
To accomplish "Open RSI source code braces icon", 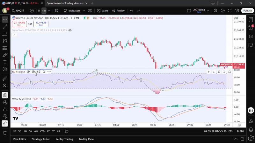I will [39, 72].
